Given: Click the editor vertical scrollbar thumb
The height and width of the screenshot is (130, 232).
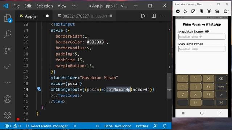Looking at the screenshot, I should [169, 86].
